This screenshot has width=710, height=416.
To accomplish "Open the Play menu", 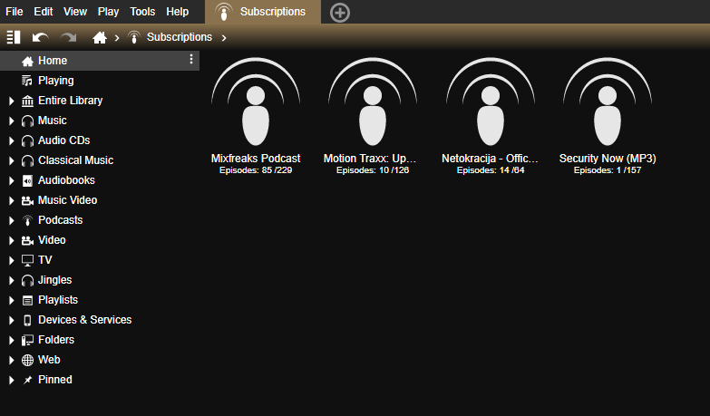I will 108,12.
